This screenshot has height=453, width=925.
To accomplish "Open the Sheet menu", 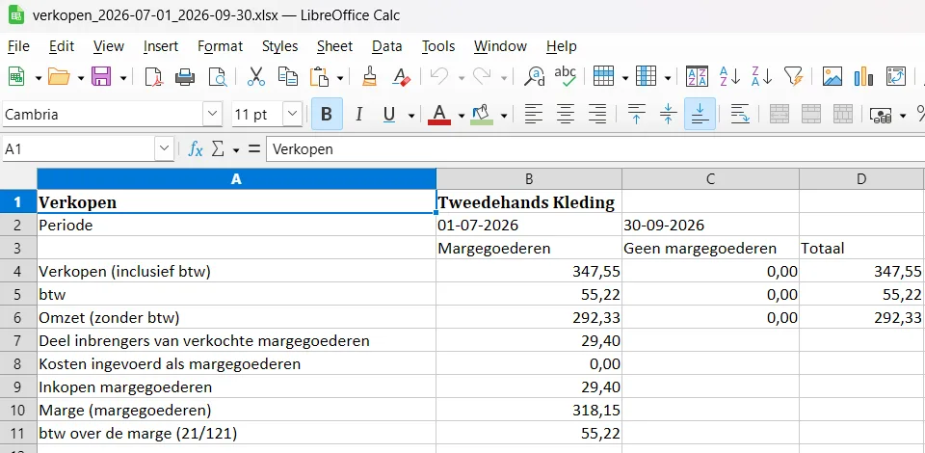I will pos(334,46).
